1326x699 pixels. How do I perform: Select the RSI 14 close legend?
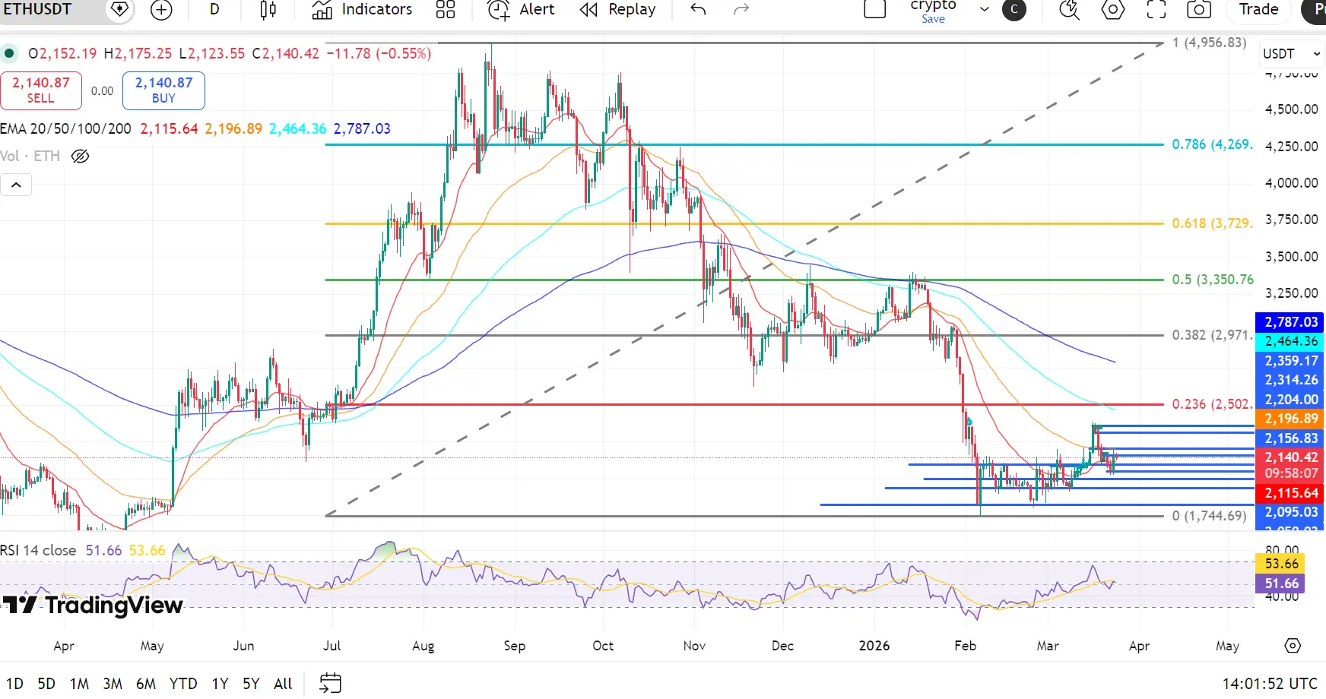coord(38,550)
